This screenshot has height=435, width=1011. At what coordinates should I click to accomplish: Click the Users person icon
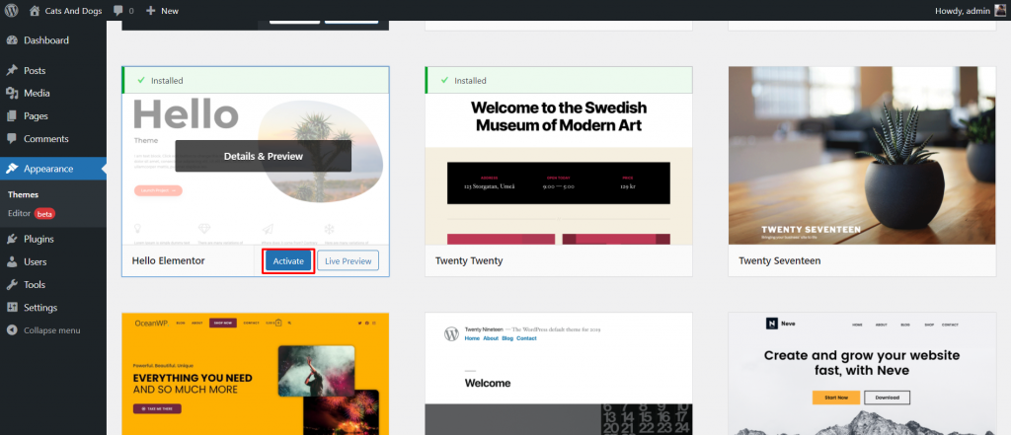pyautogui.click(x=12, y=261)
